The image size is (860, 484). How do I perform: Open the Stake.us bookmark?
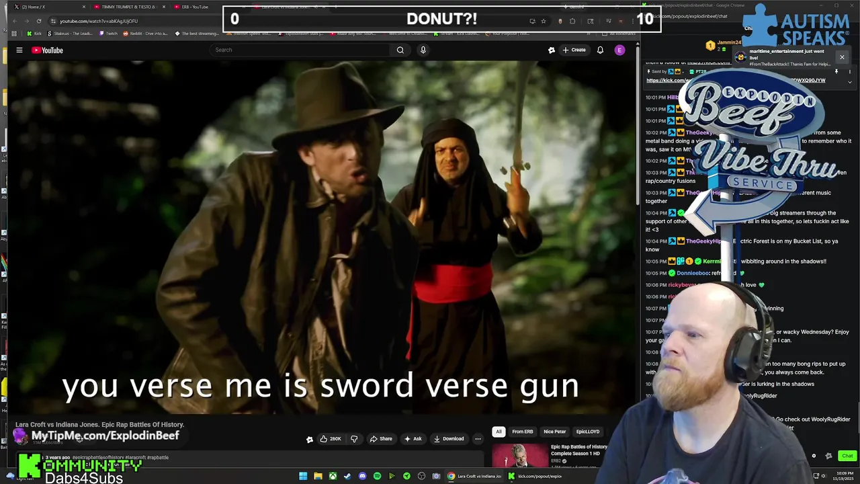(x=71, y=34)
